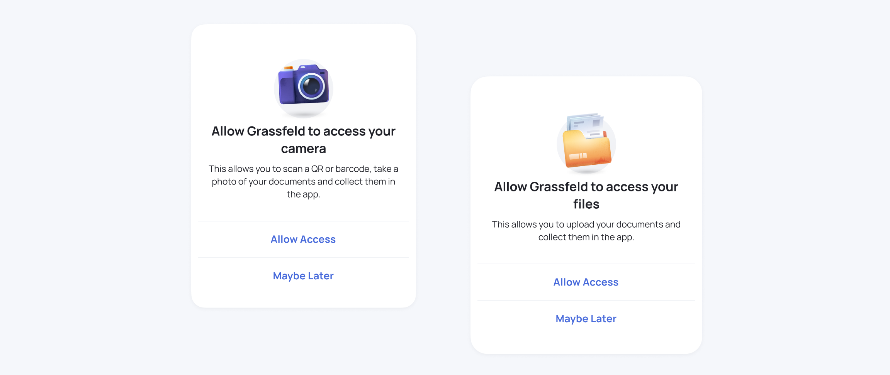Click the orange flash button on the camera
The width and height of the screenshot is (890, 375).
pos(289,68)
